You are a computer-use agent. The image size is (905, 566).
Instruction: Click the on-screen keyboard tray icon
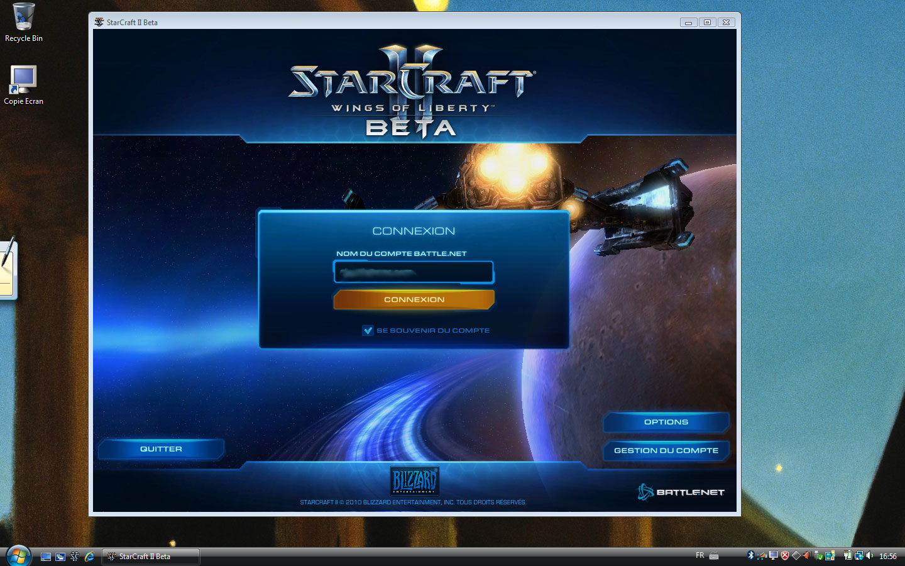(x=714, y=556)
